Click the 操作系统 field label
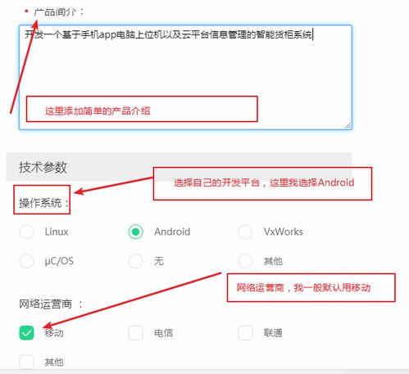This screenshot has height=374, width=409. pyautogui.click(x=43, y=203)
